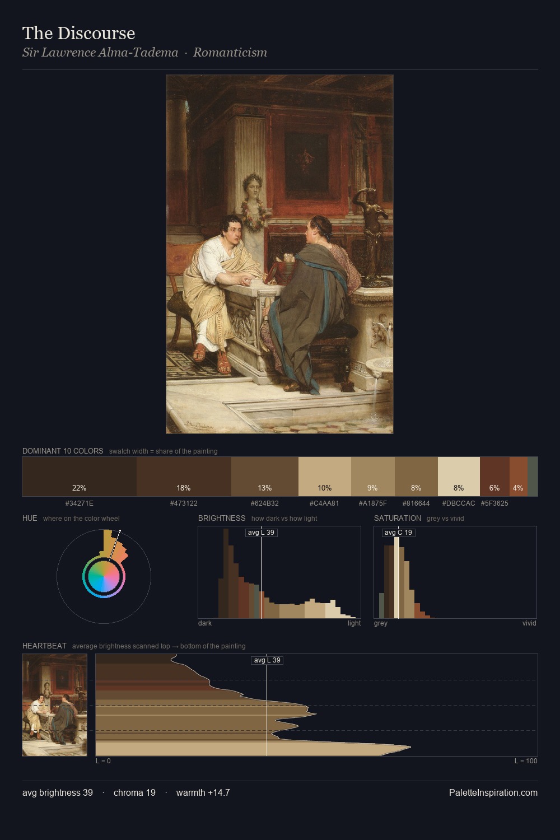
Task: Click hex code '#C4AA81' text
Action: pyautogui.click(x=325, y=503)
